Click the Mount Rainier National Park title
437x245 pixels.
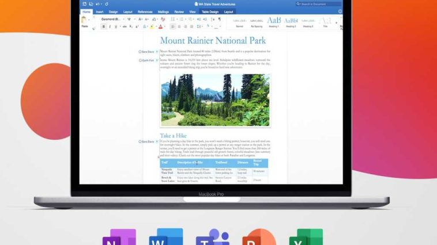click(x=213, y=41)
